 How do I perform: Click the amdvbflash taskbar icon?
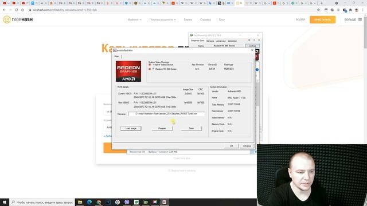pyautogui.click(x=165, y=202)
